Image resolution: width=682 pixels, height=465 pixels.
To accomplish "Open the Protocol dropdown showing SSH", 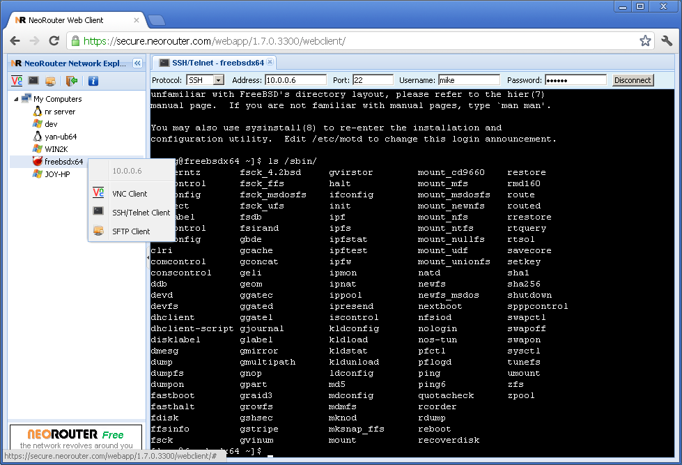I will pos(217,79).
